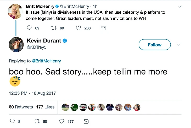Click the first liker avatar in the row

pyautogui.click(x=65, y=107)
